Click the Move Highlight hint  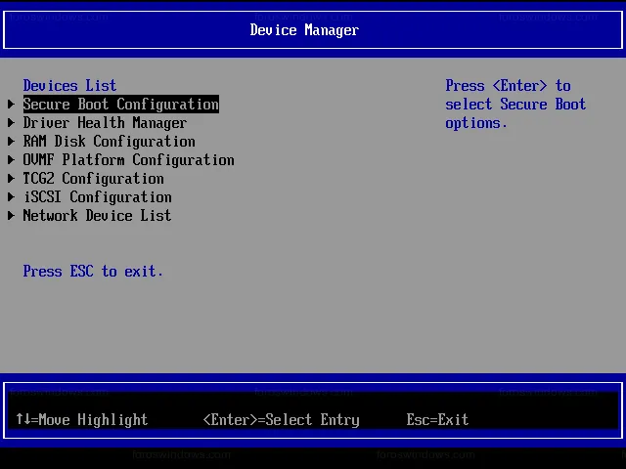click(x=82, y=419)
